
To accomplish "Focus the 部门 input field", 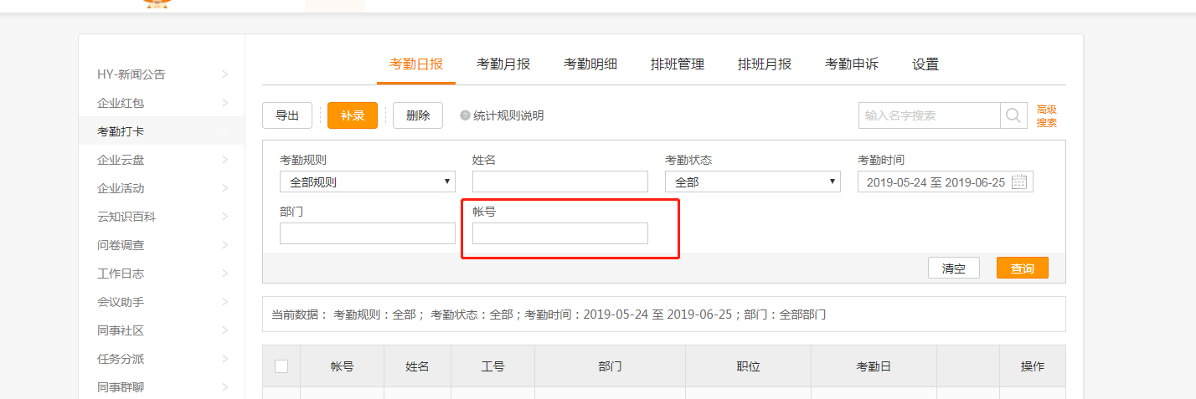I will click(x=368, y=233).
